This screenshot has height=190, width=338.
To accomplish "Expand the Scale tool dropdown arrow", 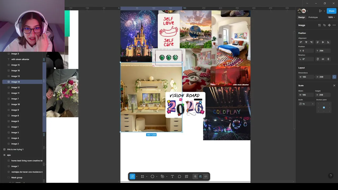I will [x=137, y=177].
